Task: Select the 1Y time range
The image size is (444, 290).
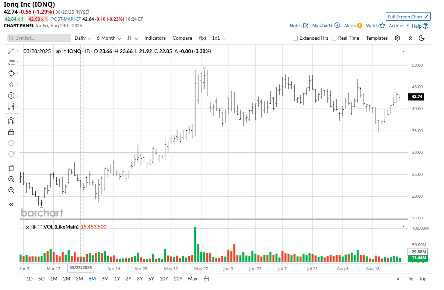Action: [x=117, y=279]
